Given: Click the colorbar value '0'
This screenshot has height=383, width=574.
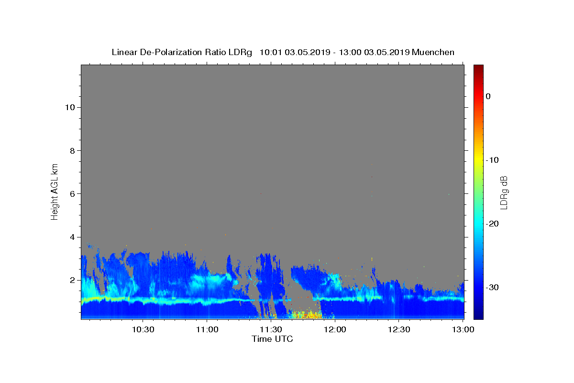Looking at the screenshot, I should pyautogui.click(x=488, y=96).
